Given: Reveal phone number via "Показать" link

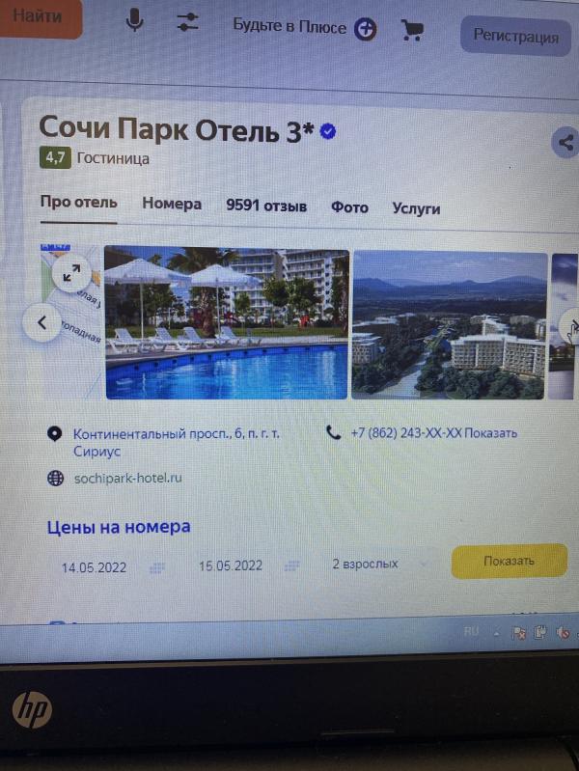Looking at the screenshot, I should click(x=490, y=433).
